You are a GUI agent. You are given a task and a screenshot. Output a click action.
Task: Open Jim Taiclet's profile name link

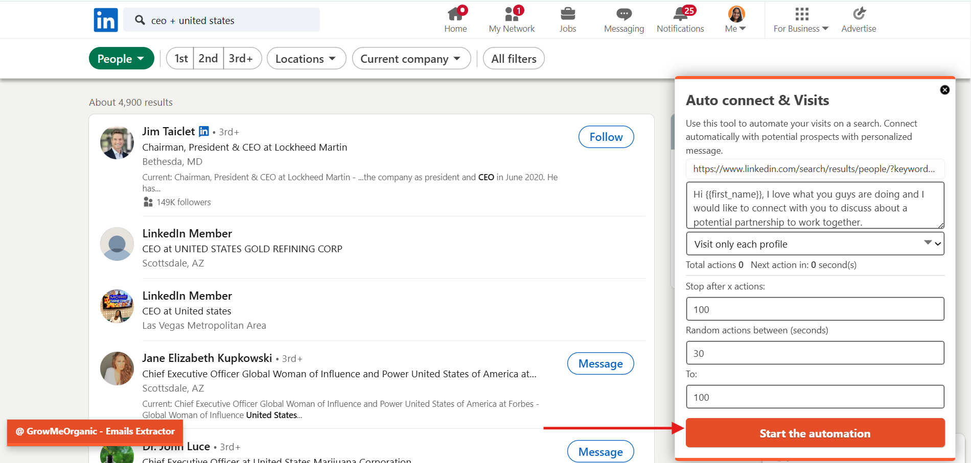[x=169, y=131]
